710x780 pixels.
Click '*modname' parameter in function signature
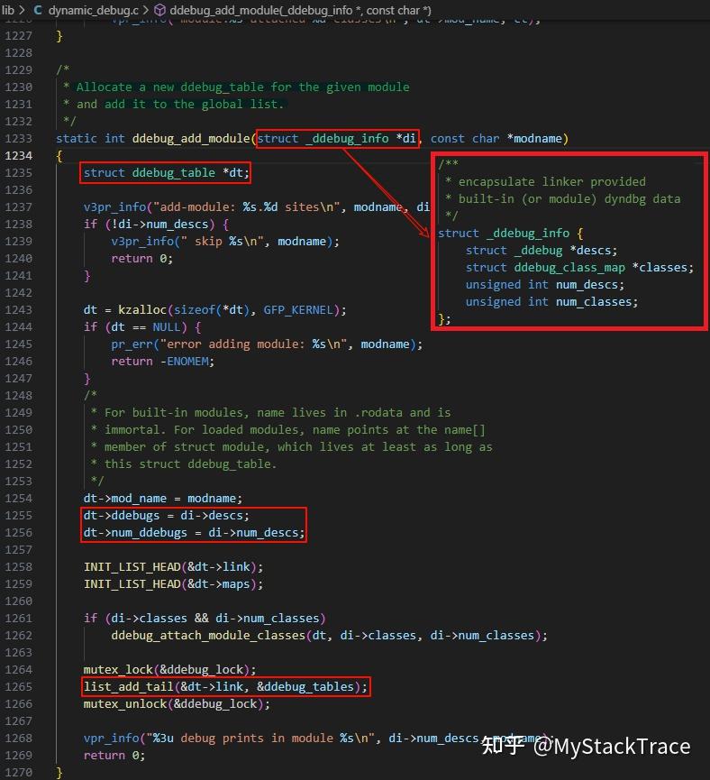pos(534,138)
